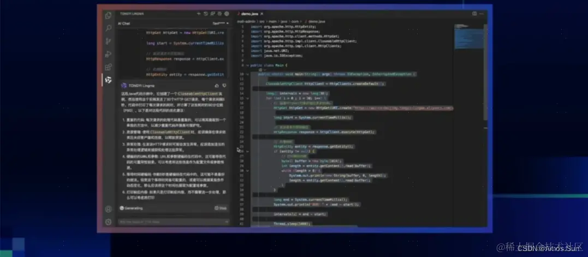Screen dimensions: 588x257
Task: Give thumbs up to Lingma answer
Action: [217, 86]
